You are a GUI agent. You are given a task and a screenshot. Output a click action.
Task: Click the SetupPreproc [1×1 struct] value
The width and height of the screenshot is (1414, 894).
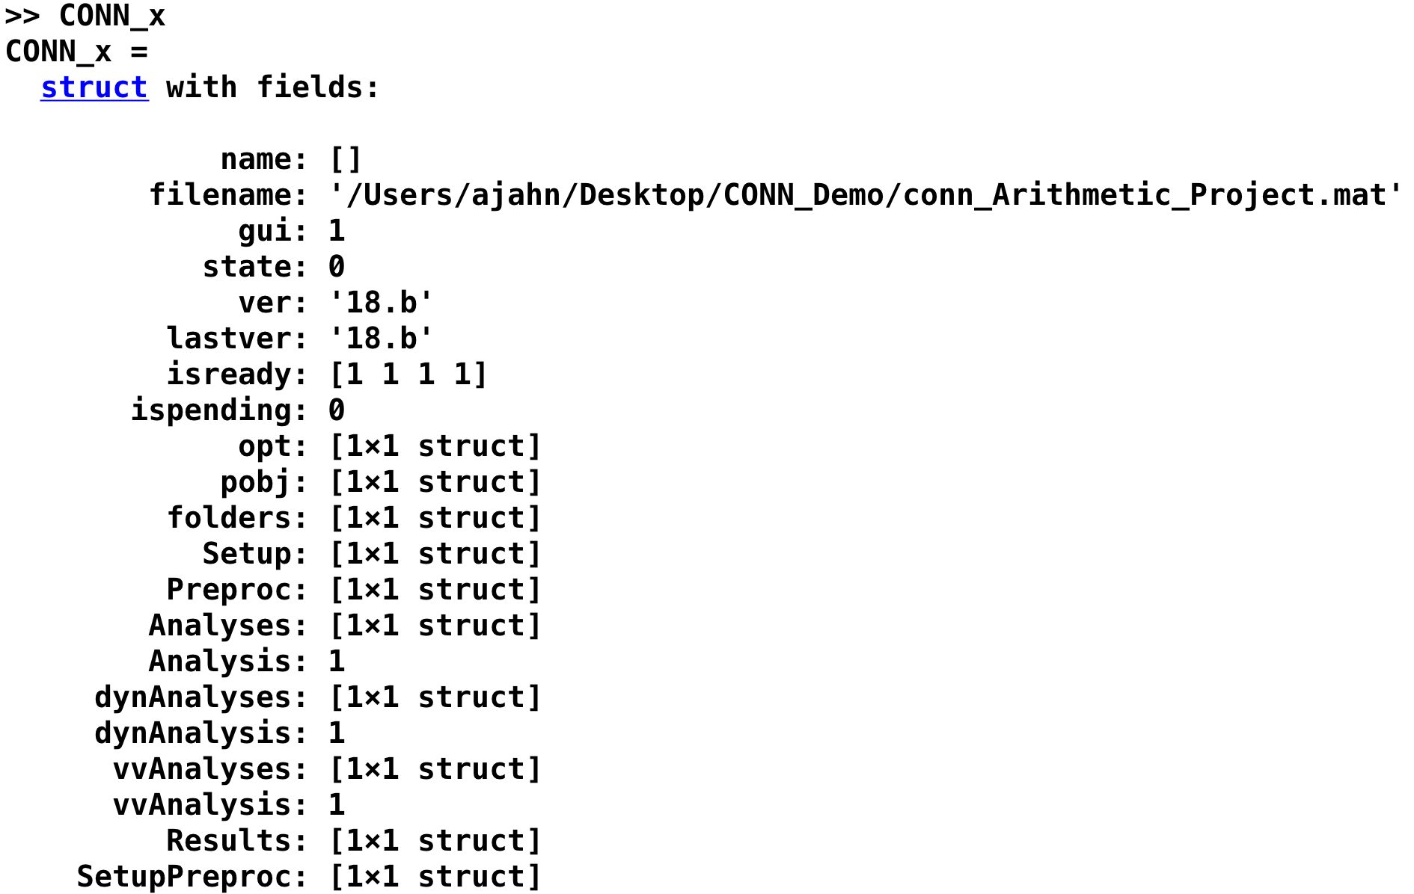435,877
